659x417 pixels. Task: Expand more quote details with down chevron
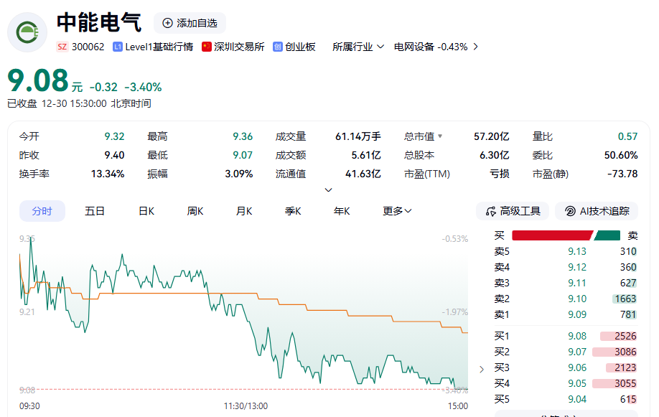(x=329, y=189)
